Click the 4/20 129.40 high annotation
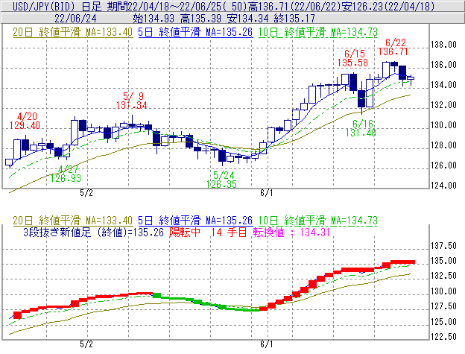This screenshot has height=354, width=465. pyautogui.click(x=25, y=121)
